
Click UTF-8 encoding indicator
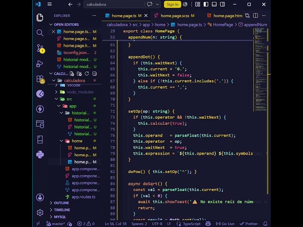(x=157, y=224)
